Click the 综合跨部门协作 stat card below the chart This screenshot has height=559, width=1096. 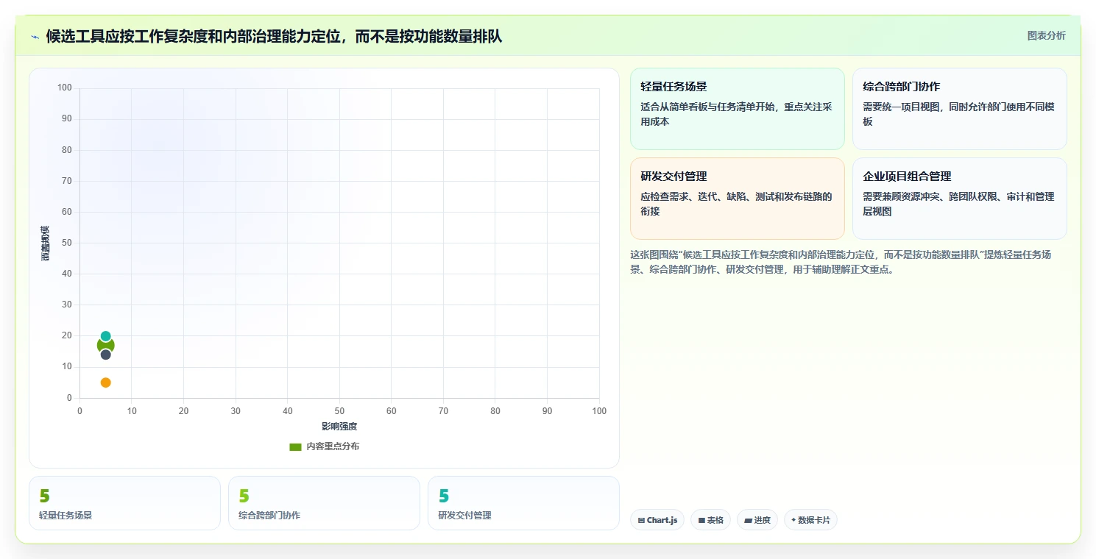[x=324, y=503]
